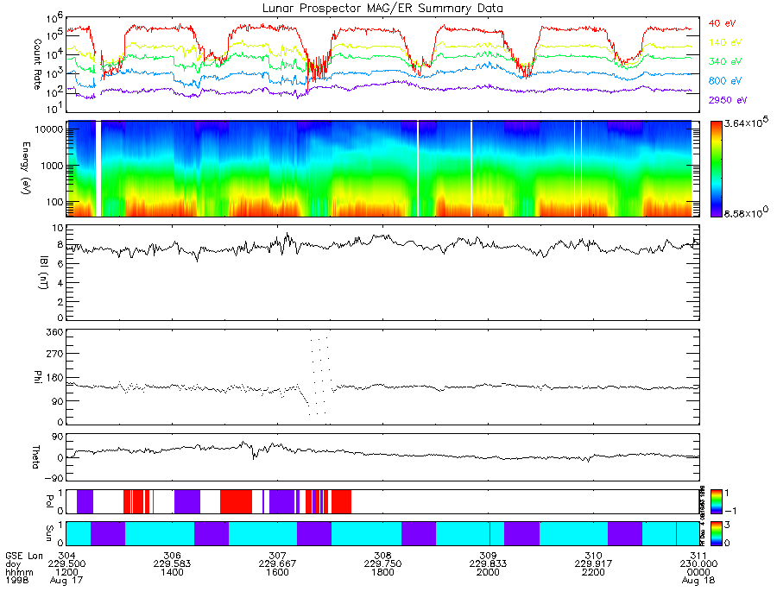Click the "229.583" day-of-year tick label
Screen dimensions: 777x604
click(x=172, y=564)
